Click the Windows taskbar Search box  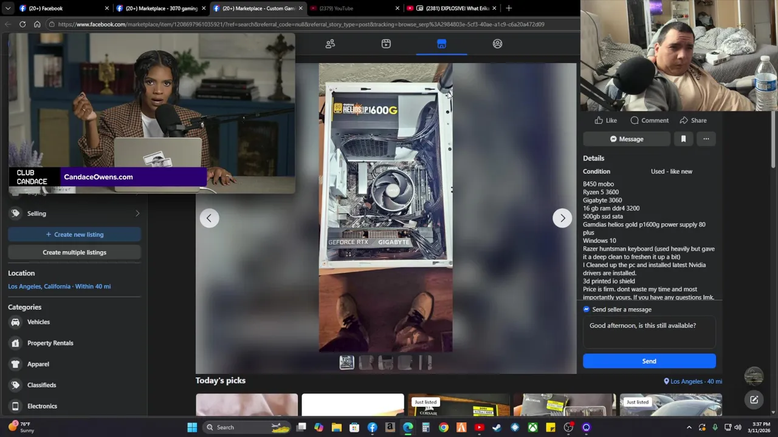coord(248,427)
